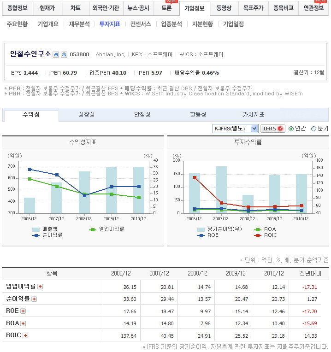Open the 가치지표 tab
The height and width of the screenshot is (352, 331).
click(x=253, y=115)
